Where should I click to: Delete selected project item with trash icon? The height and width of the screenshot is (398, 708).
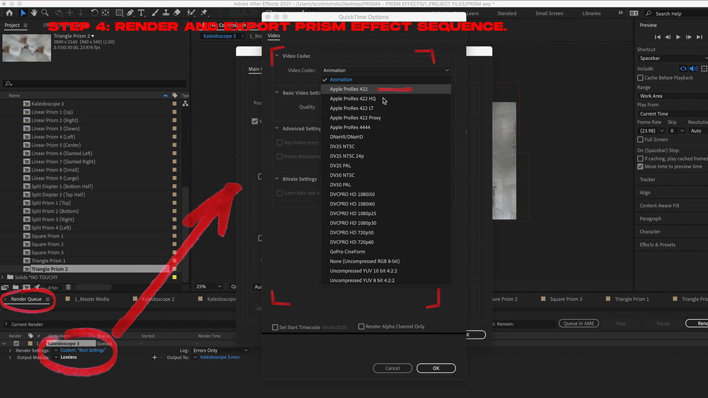tap(68, 288)
